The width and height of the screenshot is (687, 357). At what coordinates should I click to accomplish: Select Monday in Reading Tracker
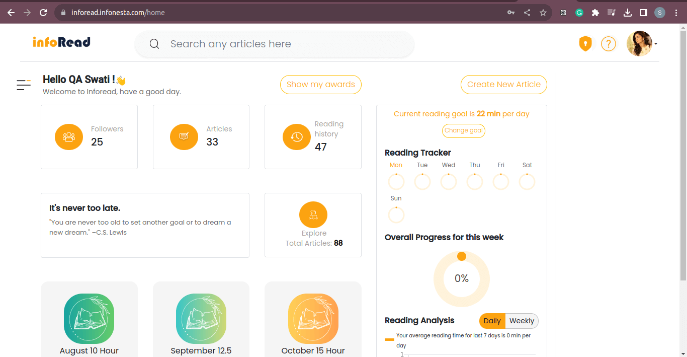(396, 181)
